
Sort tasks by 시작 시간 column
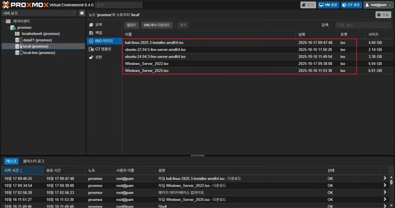point(22,170)
